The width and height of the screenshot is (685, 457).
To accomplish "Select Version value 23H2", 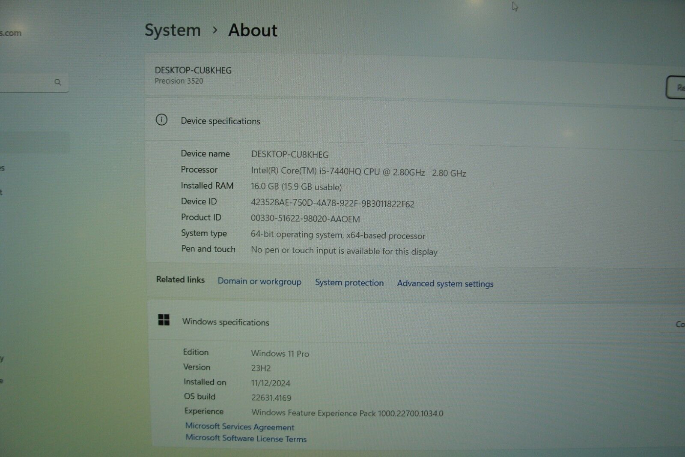I will [x=261, y=368].
